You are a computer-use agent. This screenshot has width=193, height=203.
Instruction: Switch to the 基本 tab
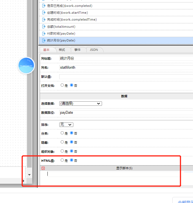pyautogui.click(x=46, y=50)
